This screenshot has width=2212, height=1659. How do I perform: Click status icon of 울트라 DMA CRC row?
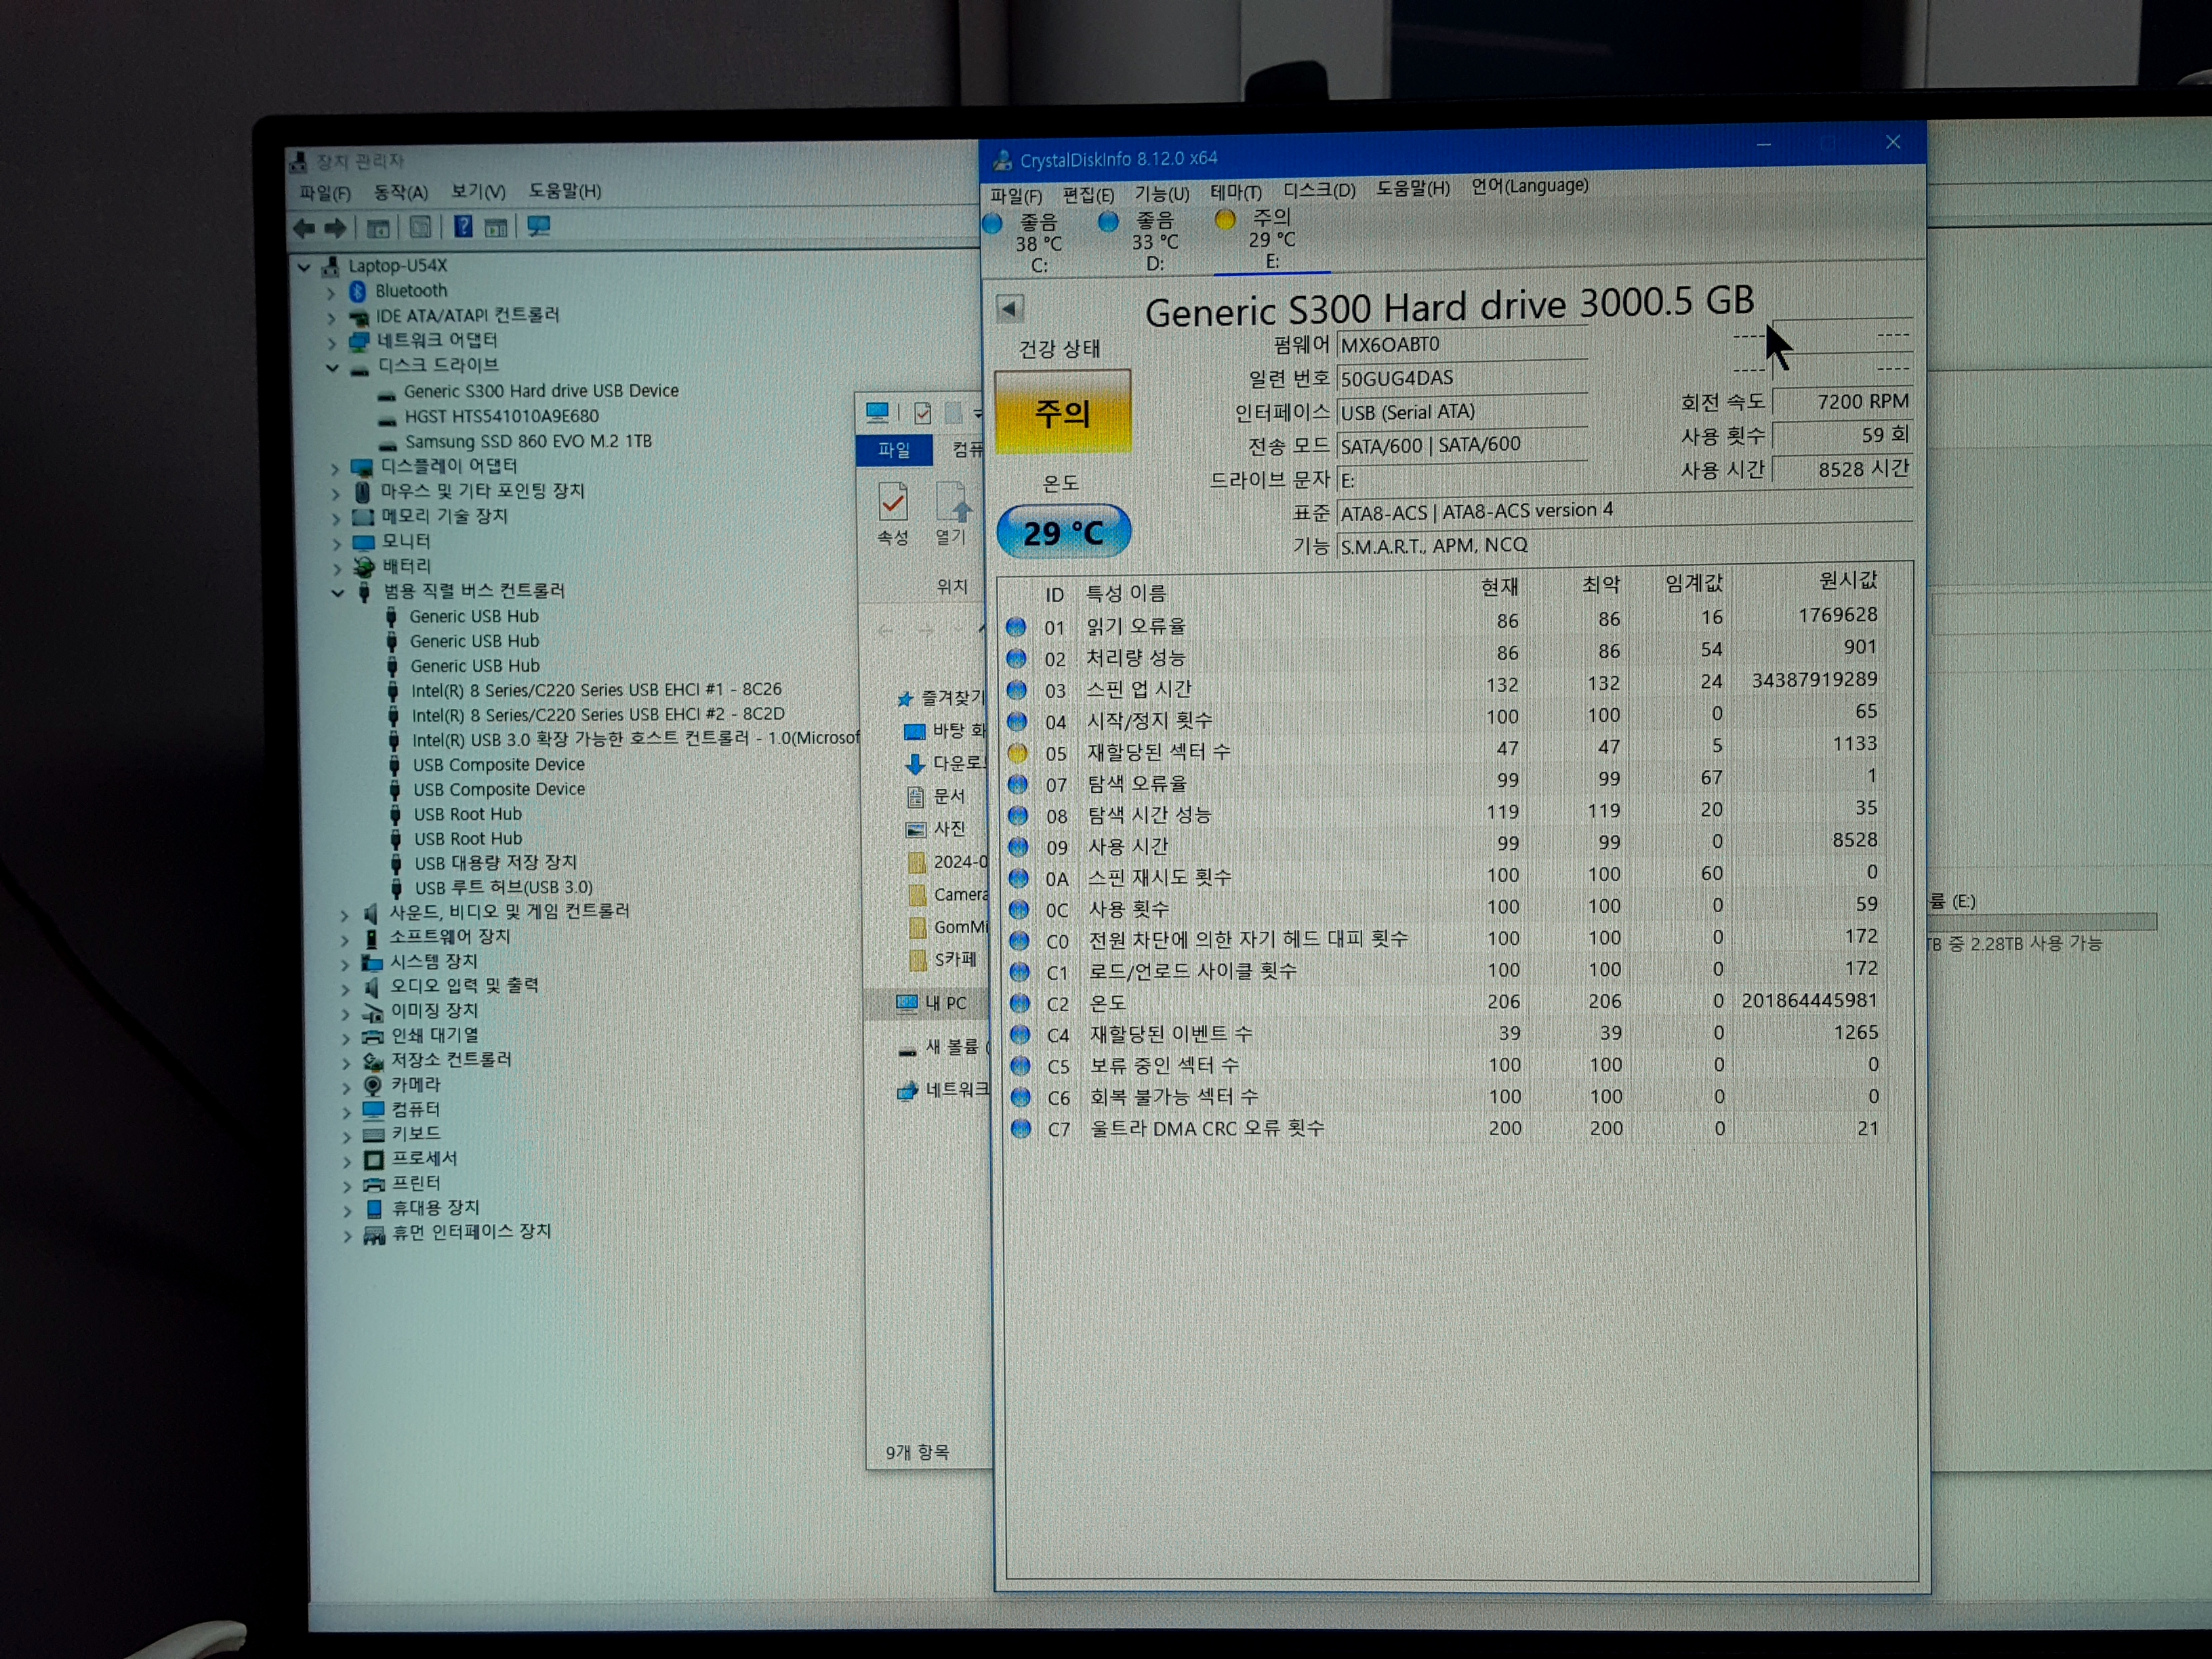click(x=1020, y=1128)
